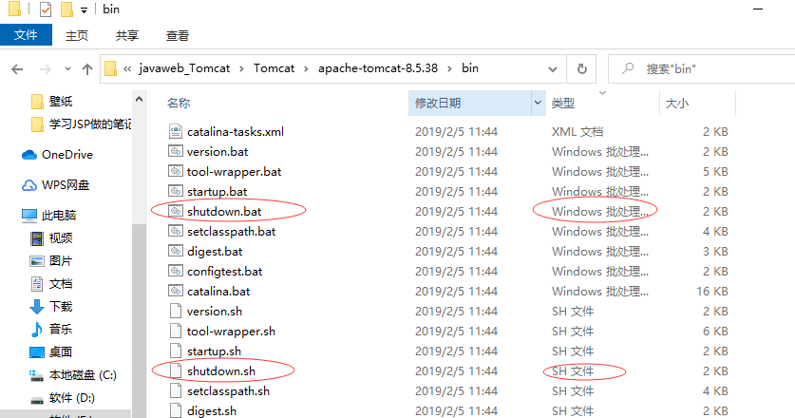This screenshot has width=795, height=418.
Task: Click the 下载 arrow icon
Action: [x=37, y=307]
